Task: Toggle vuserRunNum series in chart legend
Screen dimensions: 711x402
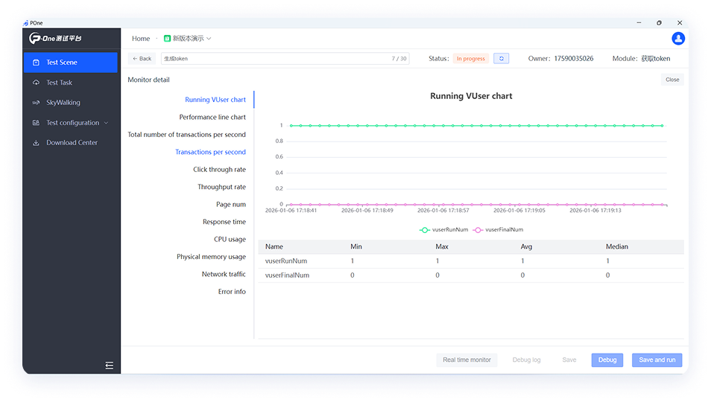Action: 444,230
